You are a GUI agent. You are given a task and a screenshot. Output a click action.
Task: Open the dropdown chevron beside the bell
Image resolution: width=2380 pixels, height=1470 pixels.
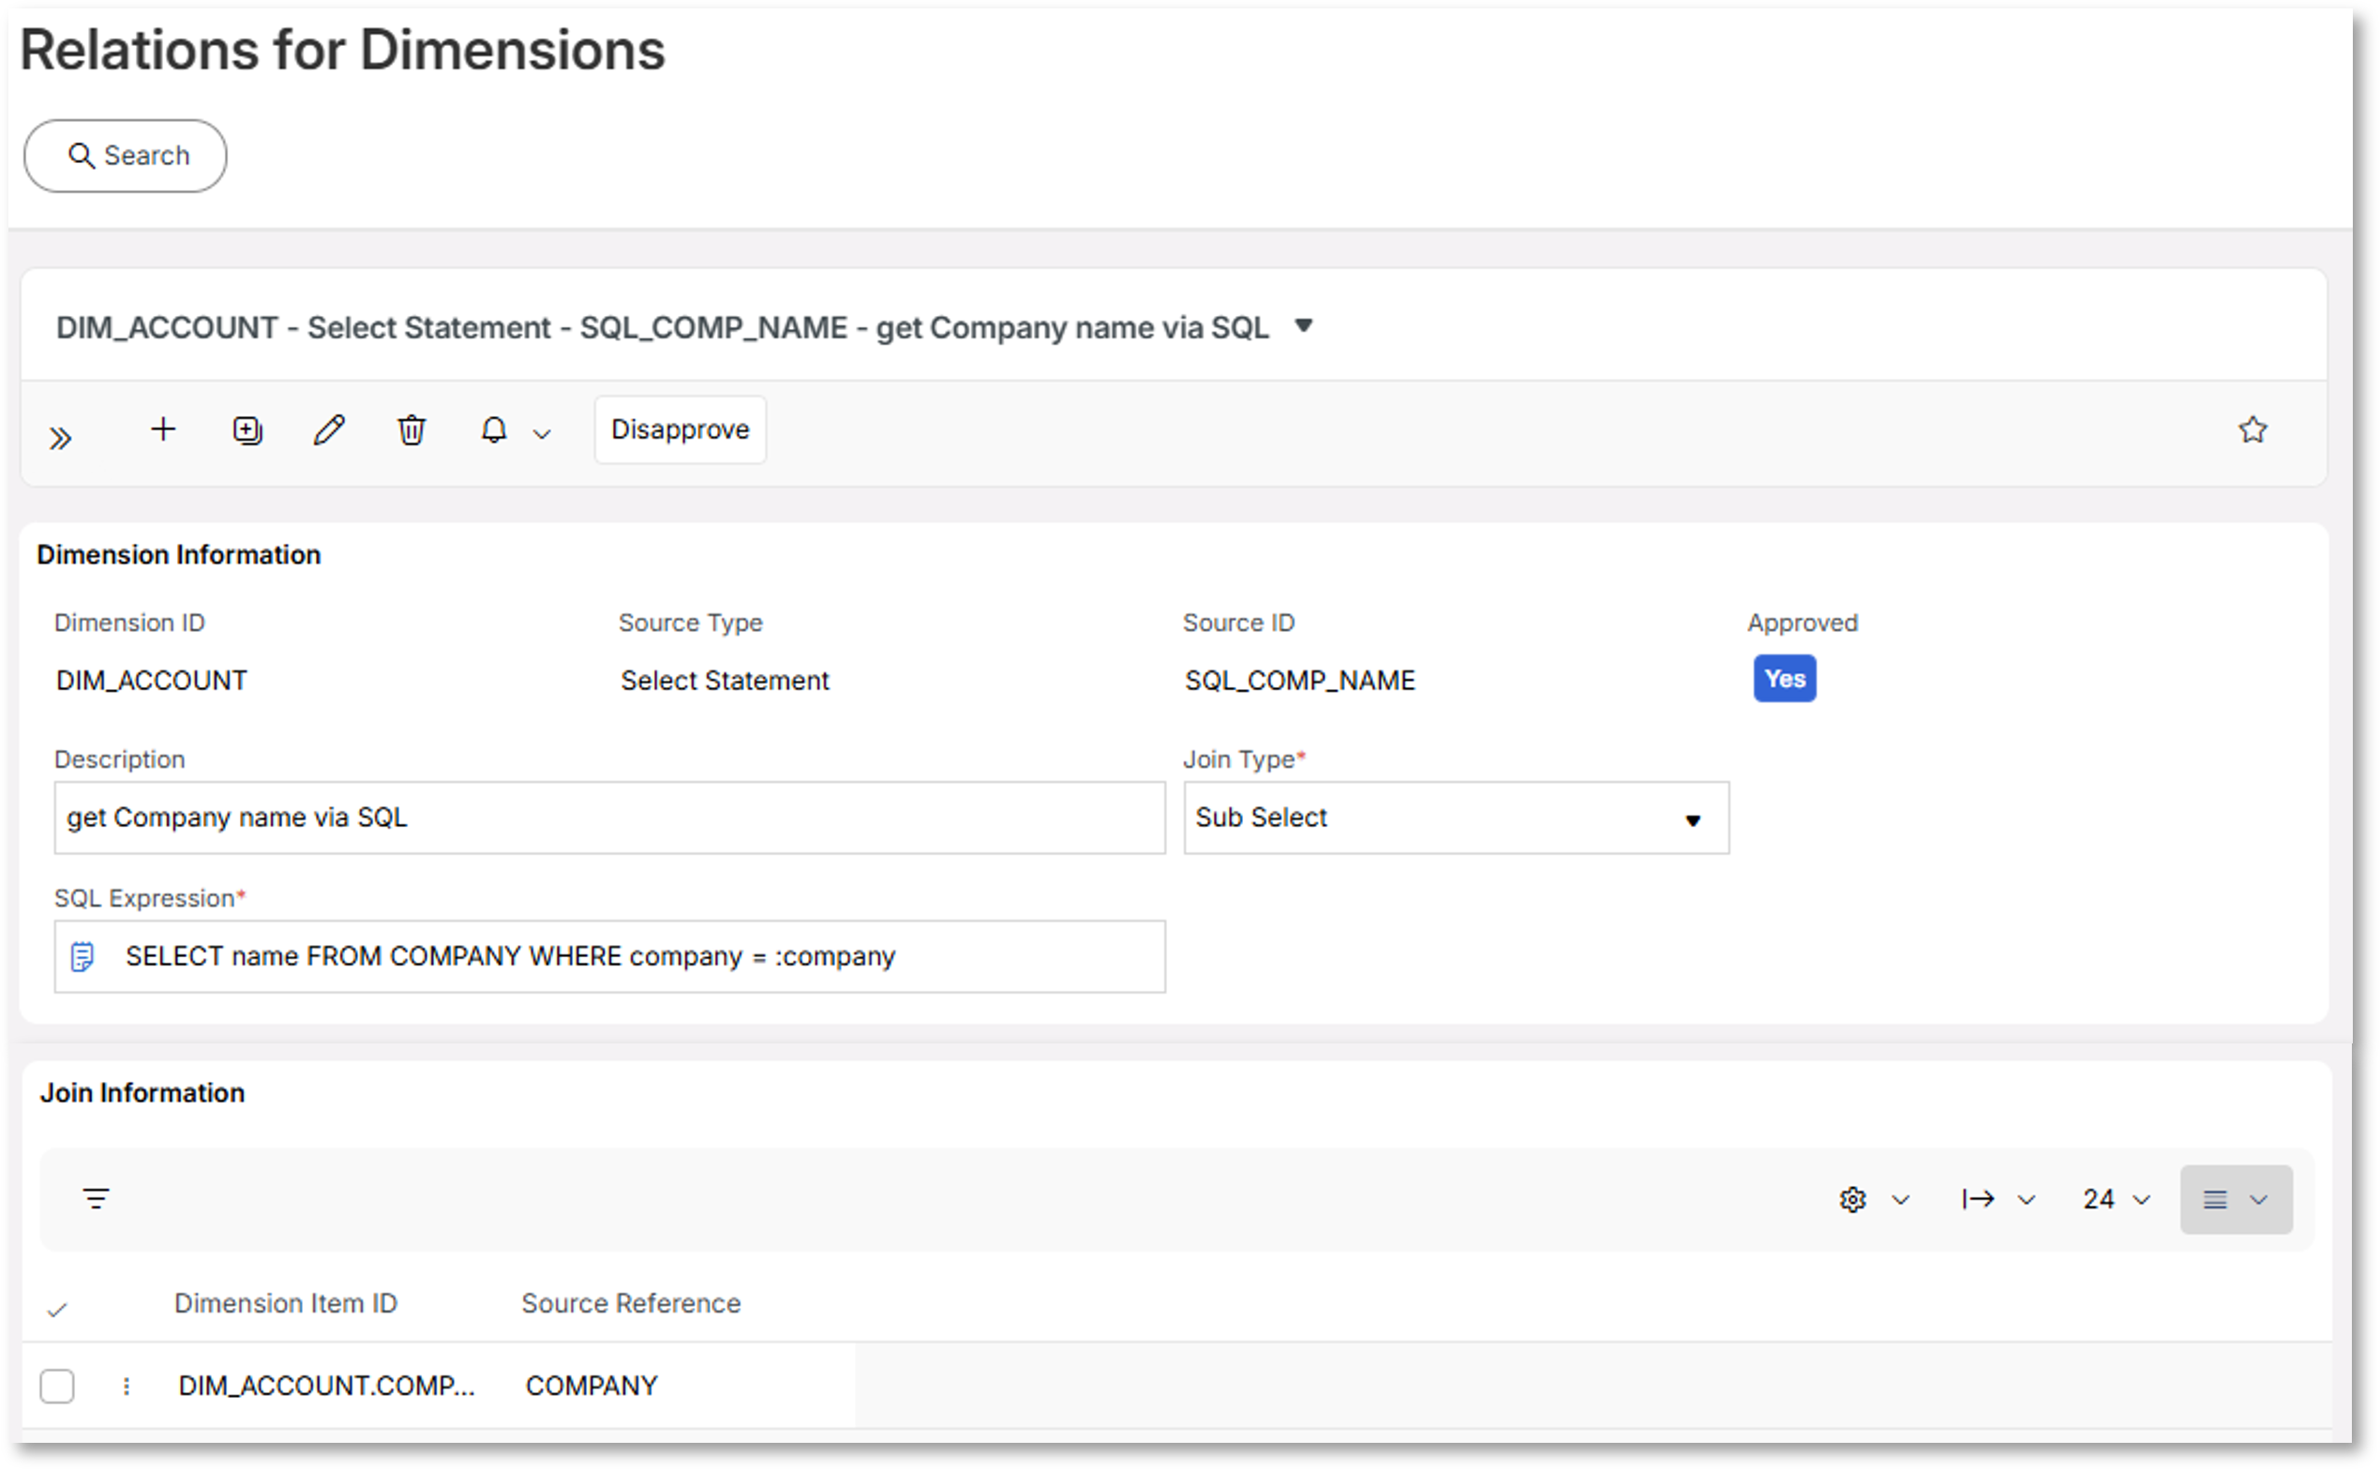543,435
